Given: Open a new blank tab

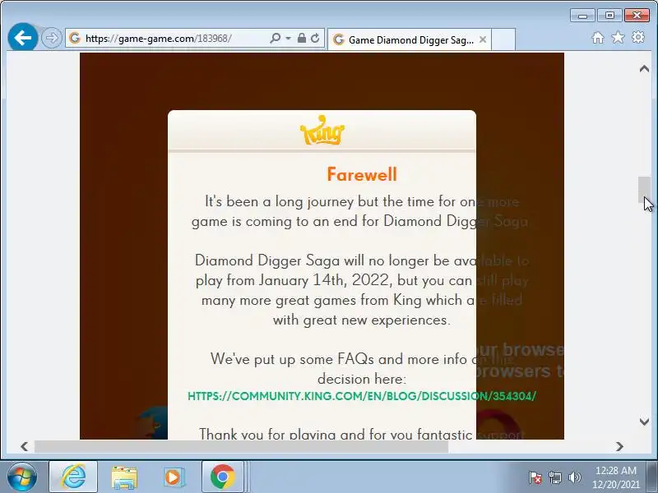Looking at the screenshot, I should point(503,39).
